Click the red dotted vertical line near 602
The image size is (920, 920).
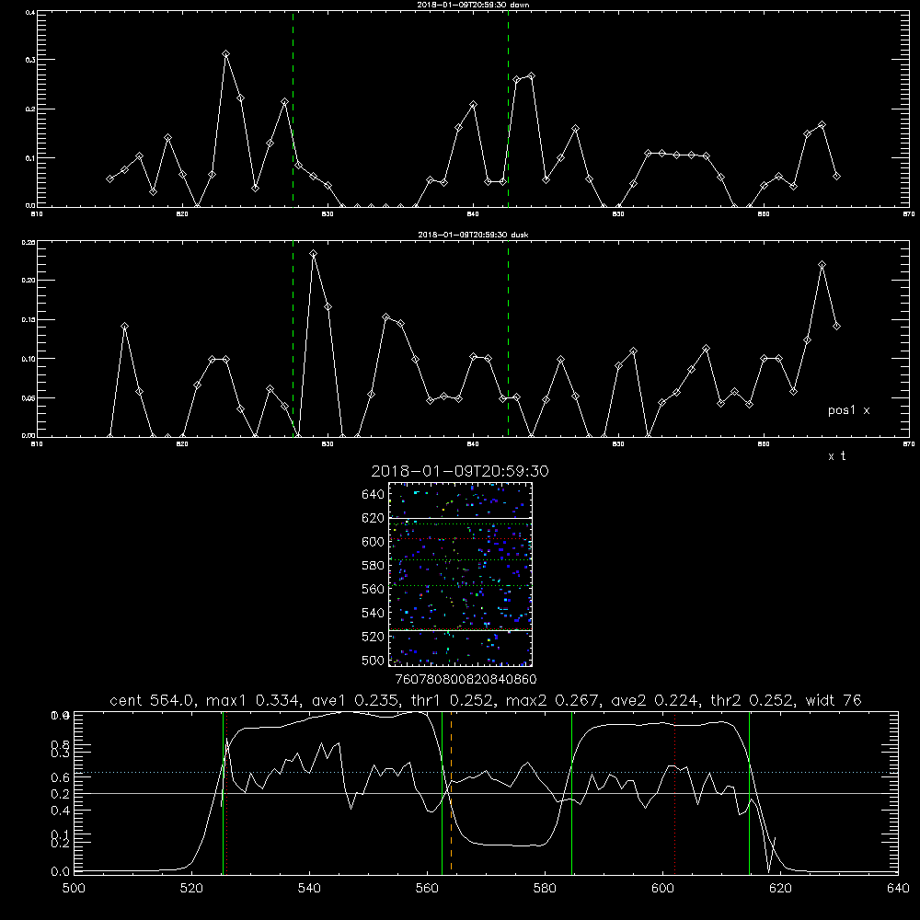point(674,792)
